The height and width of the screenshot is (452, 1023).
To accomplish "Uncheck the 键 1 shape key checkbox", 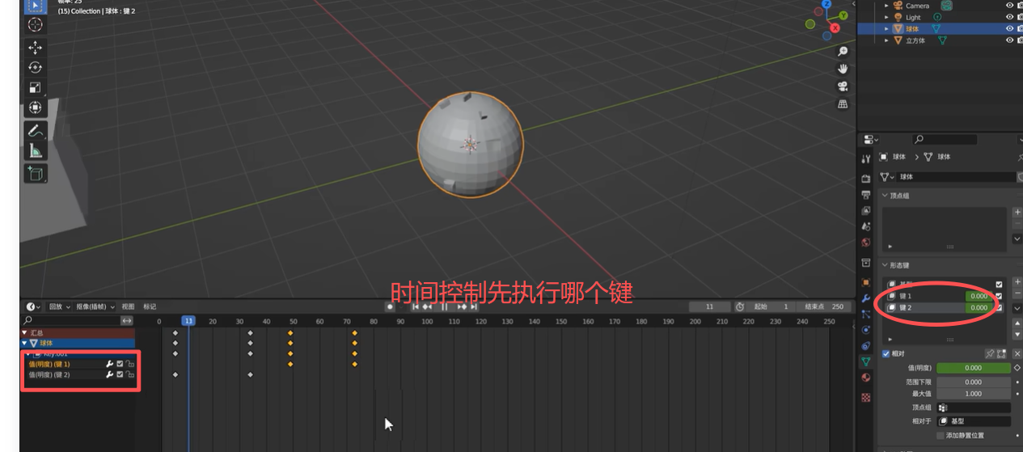I will [x=999, y=296].
